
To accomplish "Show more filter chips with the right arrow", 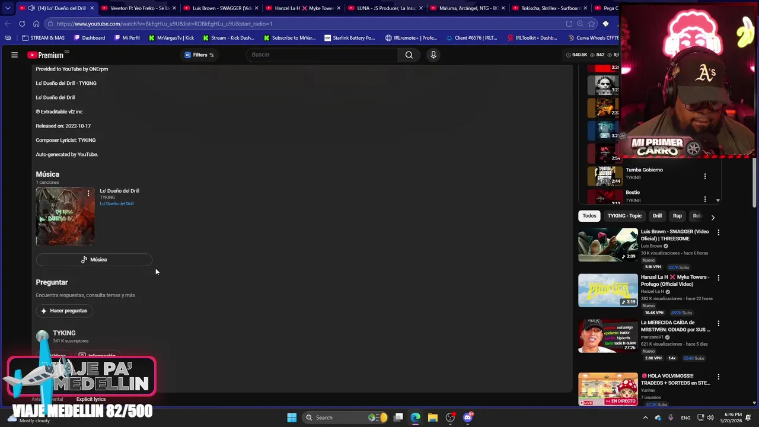I will (x=713, y=217).
